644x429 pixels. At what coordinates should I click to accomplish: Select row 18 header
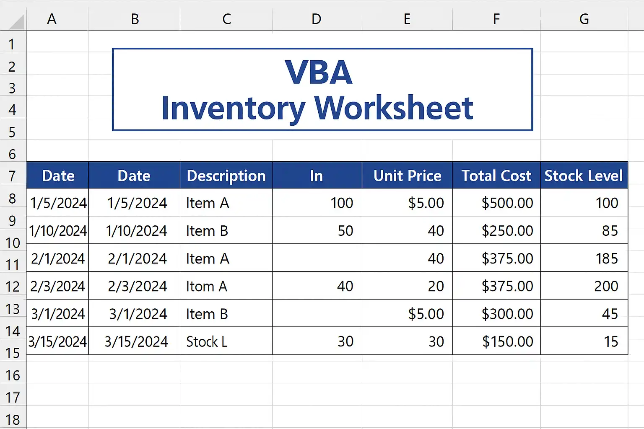[13, 420]
